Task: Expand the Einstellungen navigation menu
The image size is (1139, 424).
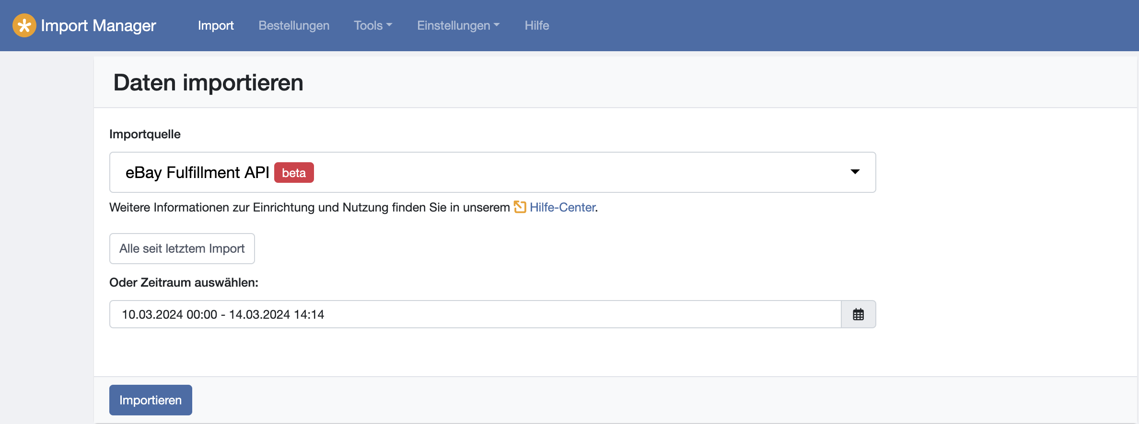Action: [458, 25]
